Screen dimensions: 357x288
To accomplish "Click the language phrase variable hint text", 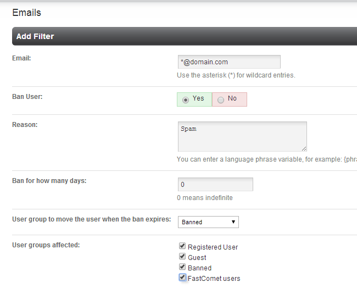I will click(x=267, y=159).
